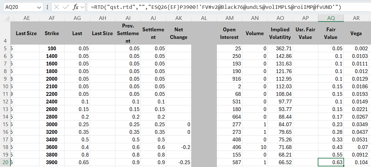Select open interest cell 916
The width and height of the screenshot is (371, 167).
[230, 79]
